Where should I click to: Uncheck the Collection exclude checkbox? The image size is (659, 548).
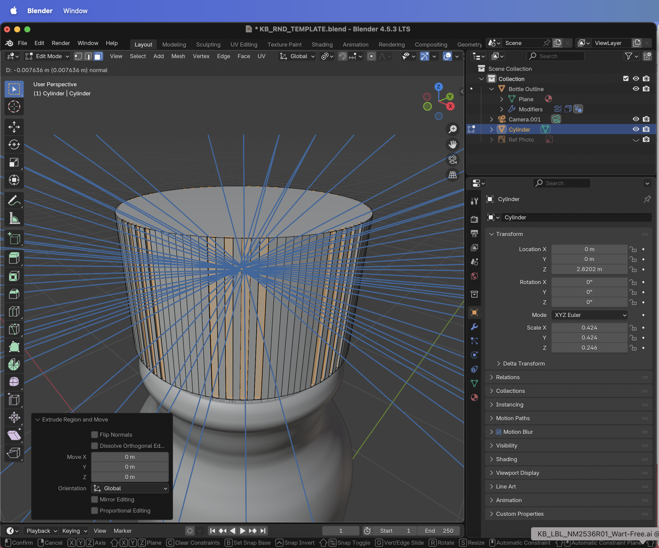tap(626, 79)
